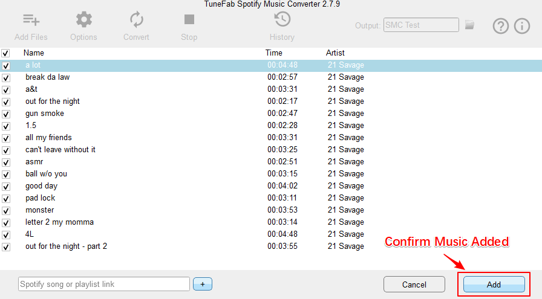
Task: Click 21 Savage in the 'monster' row
Action: [345, 210]
